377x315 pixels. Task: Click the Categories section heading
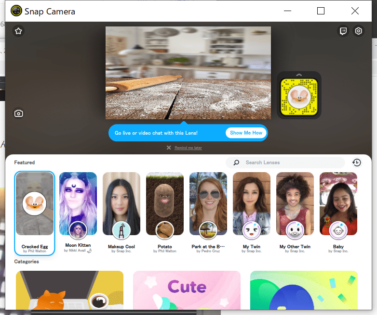point(27,262)
